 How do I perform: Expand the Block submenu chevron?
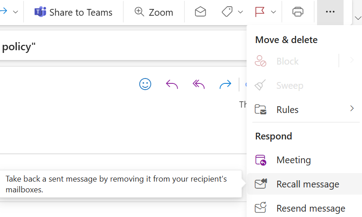point(352,60)
